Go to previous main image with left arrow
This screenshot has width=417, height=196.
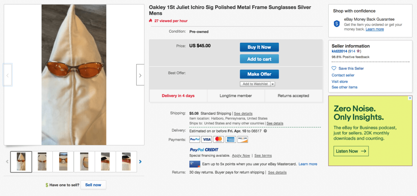8,75
